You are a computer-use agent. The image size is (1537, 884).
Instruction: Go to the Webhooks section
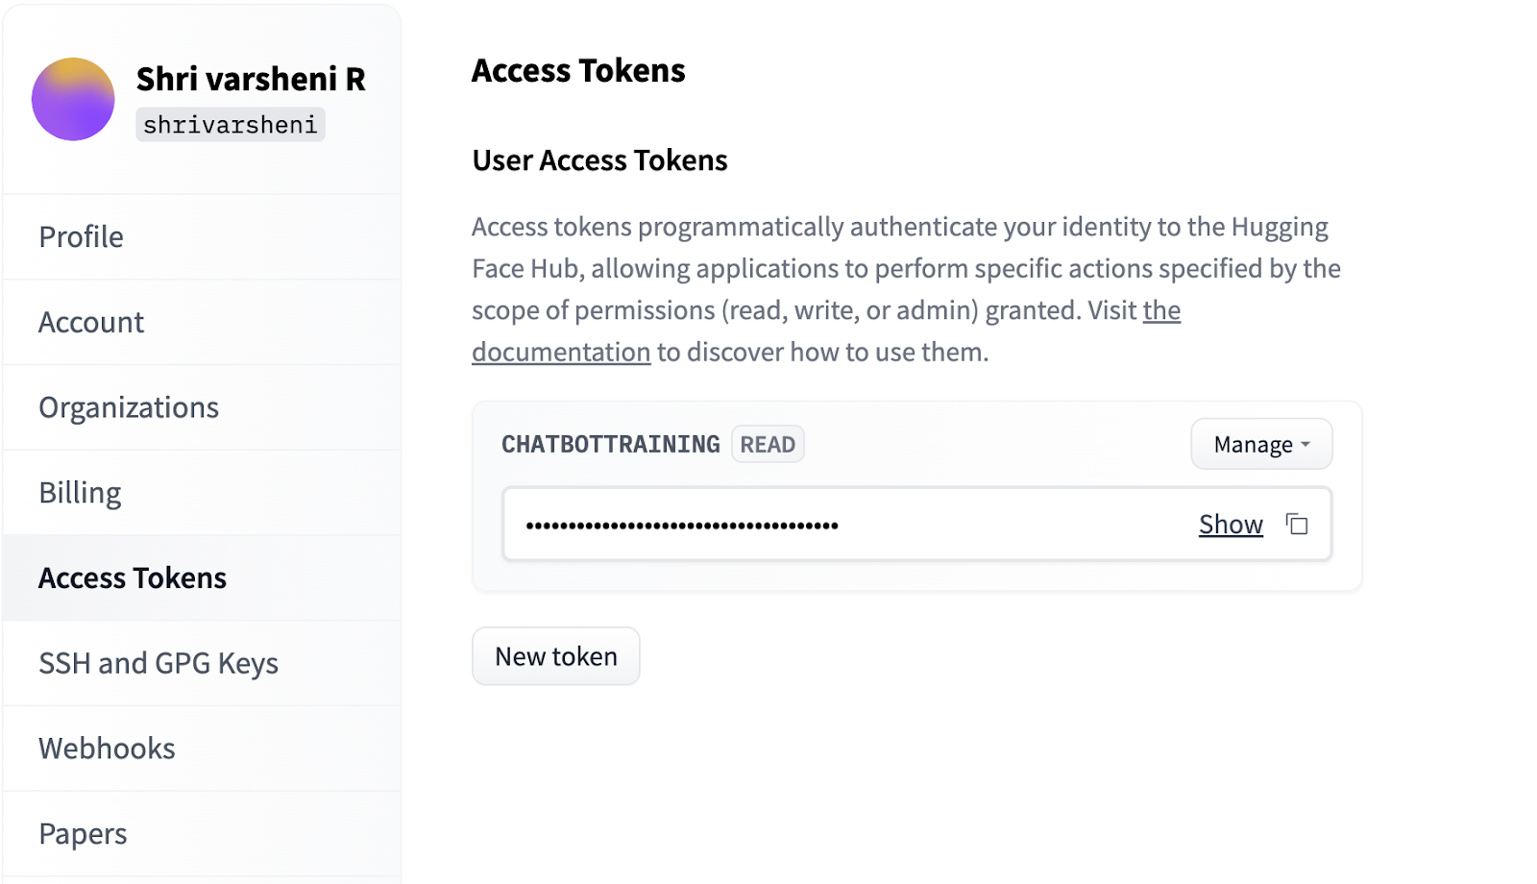(x=106, y=748)
